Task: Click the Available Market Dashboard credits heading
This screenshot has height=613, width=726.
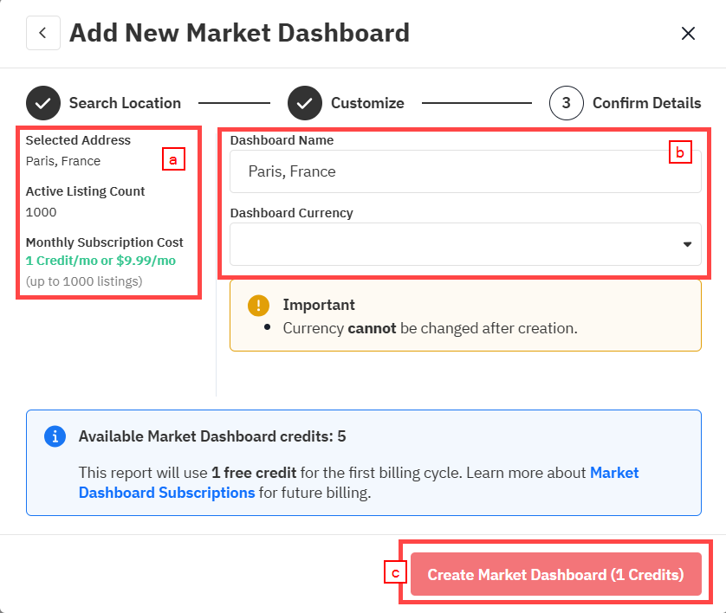Action: point(212,436)
